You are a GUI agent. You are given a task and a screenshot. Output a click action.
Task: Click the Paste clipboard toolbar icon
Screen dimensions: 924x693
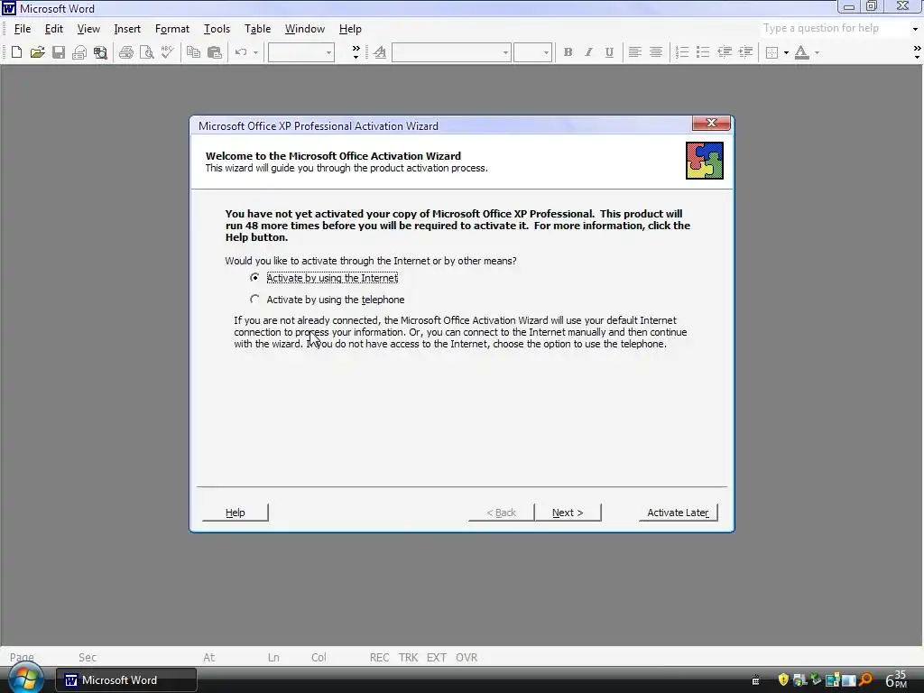[x=215, y=52]
